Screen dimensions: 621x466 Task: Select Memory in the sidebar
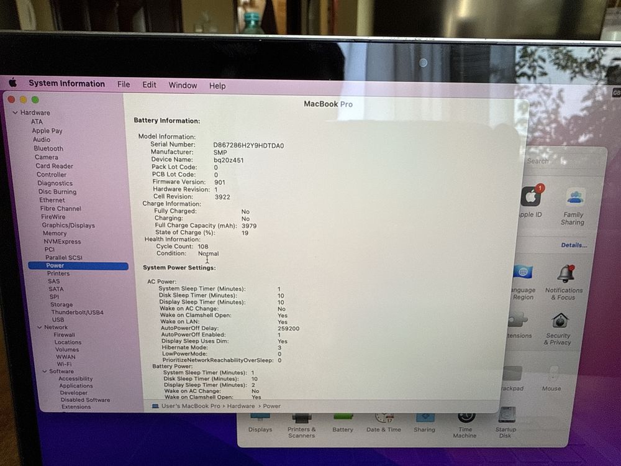tap(55, 234)
